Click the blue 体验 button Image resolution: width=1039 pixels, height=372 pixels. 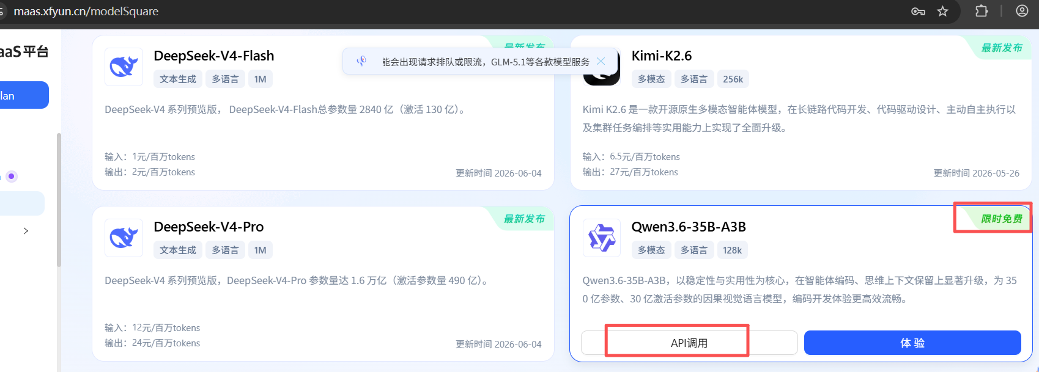click(912, 343)
